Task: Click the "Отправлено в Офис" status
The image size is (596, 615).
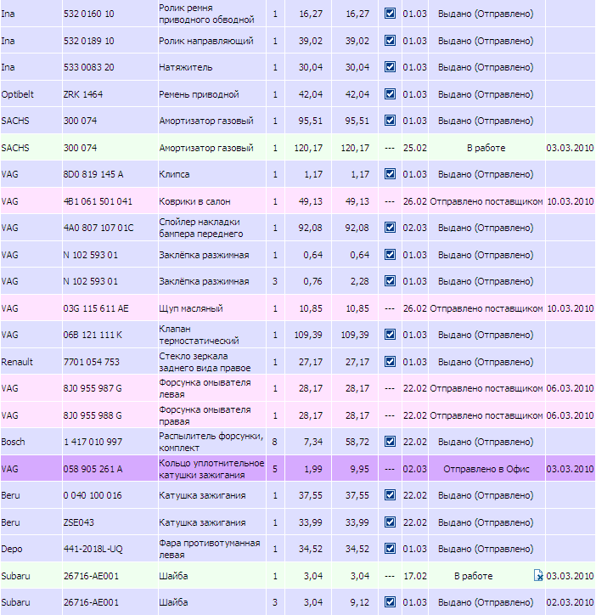Action: 486,469
